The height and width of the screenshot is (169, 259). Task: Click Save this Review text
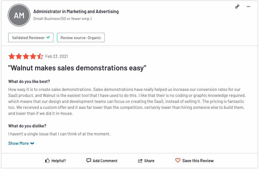click(x=198, y=161)
